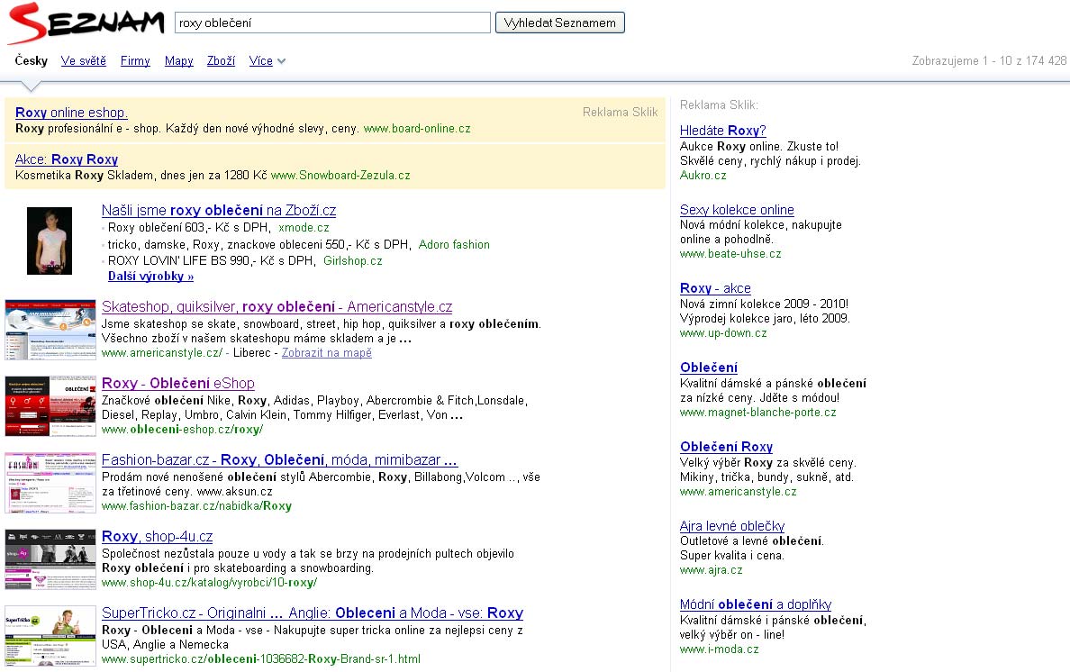This screenshot has width=1070, height=672.
Task: Open sidebar ad 'Oblečení Roxy'
Action: tap(726, 446)
